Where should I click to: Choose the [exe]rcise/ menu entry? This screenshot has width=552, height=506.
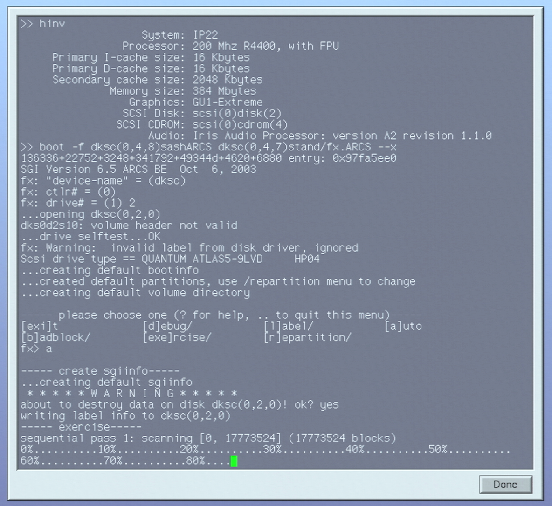(176, 337)
